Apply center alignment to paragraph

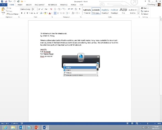(58, 13)
